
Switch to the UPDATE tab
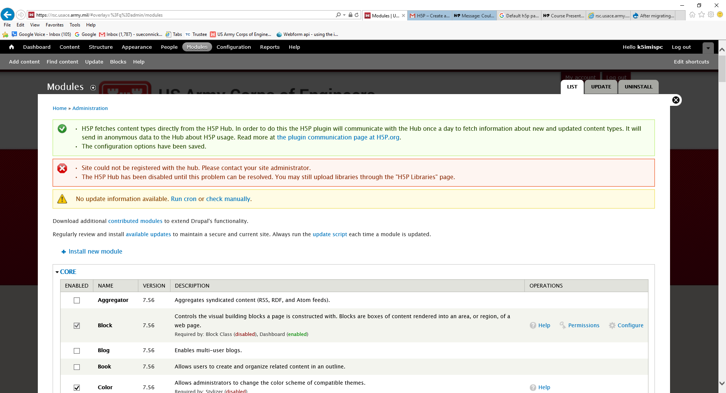[601, 87]
